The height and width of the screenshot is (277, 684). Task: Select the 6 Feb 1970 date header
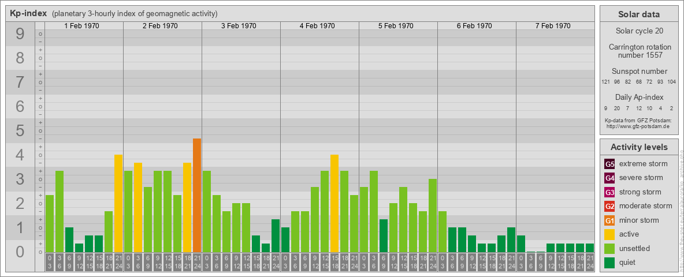pyautogui.click(x=474, y=26)
